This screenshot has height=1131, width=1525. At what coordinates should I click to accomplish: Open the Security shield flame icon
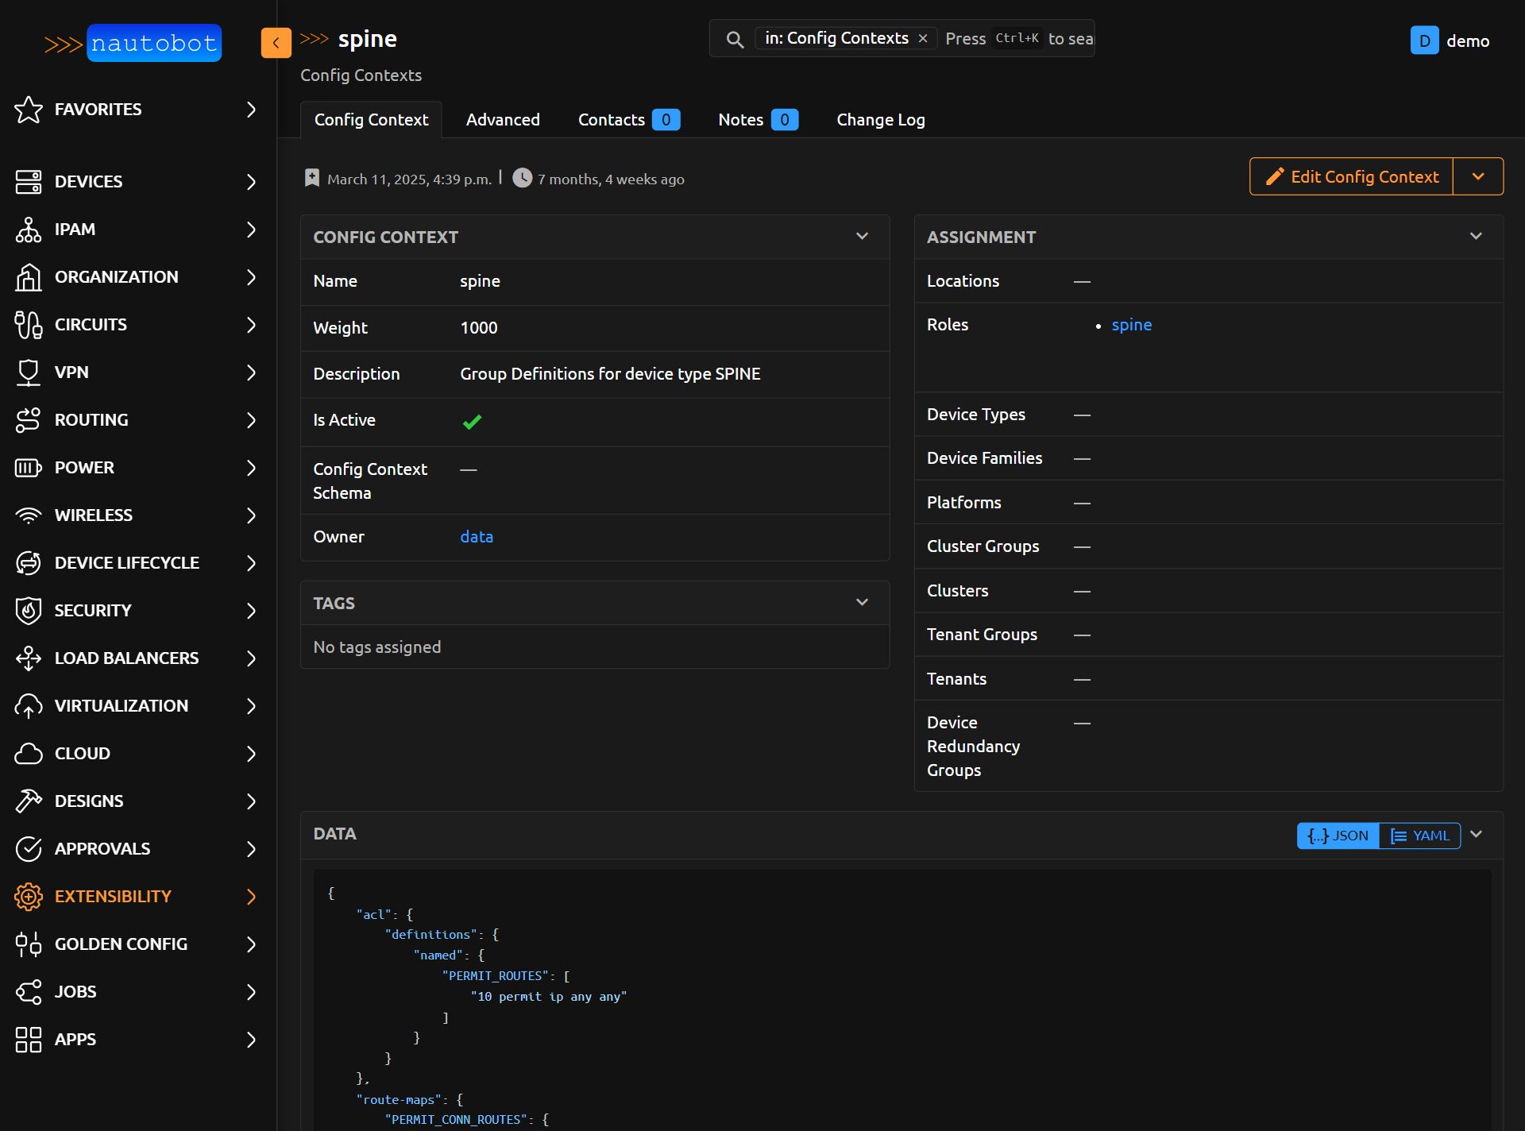[28, 611]
